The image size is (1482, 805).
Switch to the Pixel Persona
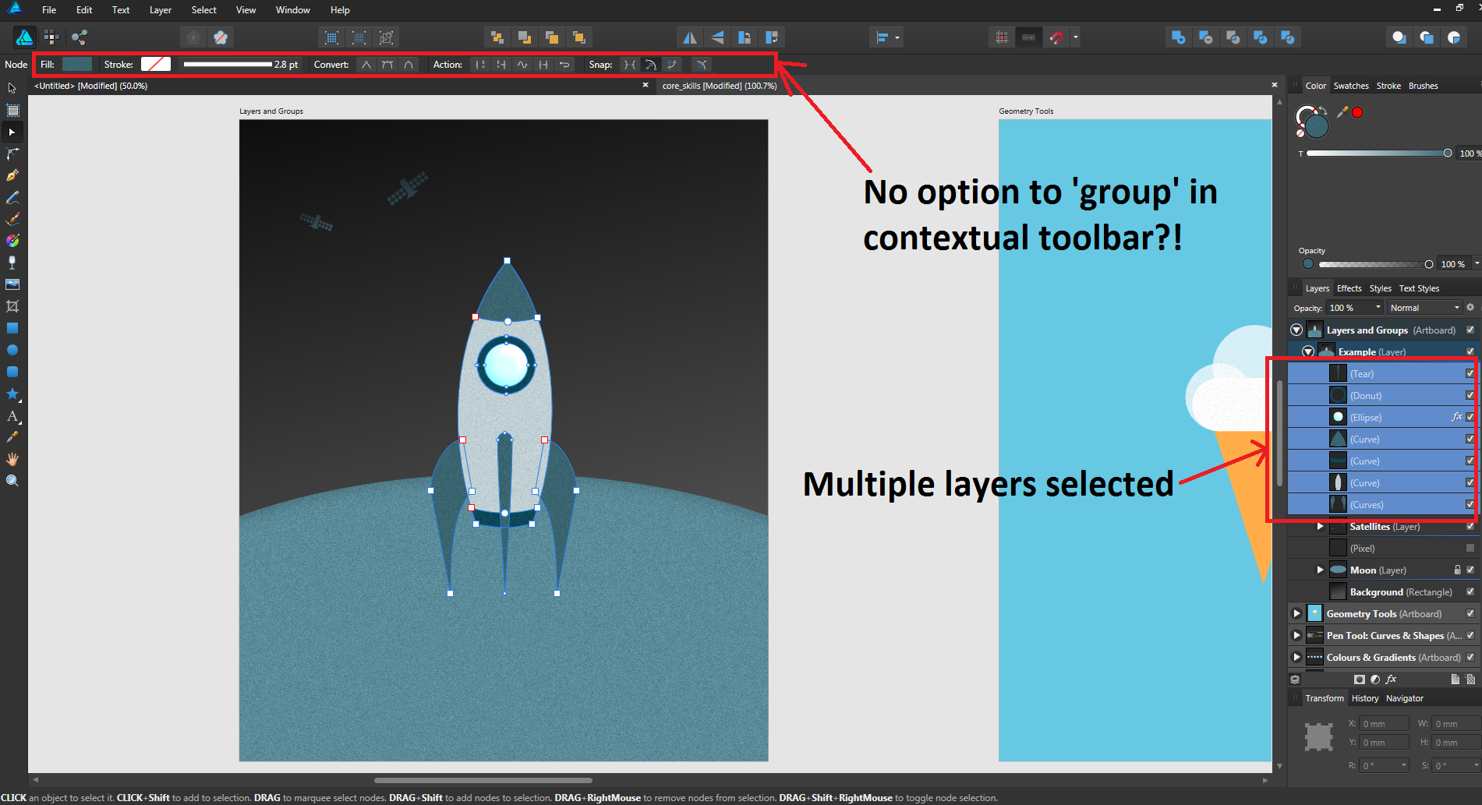(51, 37)
